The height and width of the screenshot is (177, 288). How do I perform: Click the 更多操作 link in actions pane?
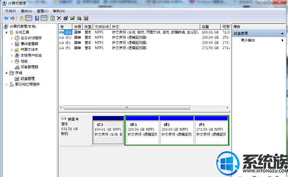[248, 41]
